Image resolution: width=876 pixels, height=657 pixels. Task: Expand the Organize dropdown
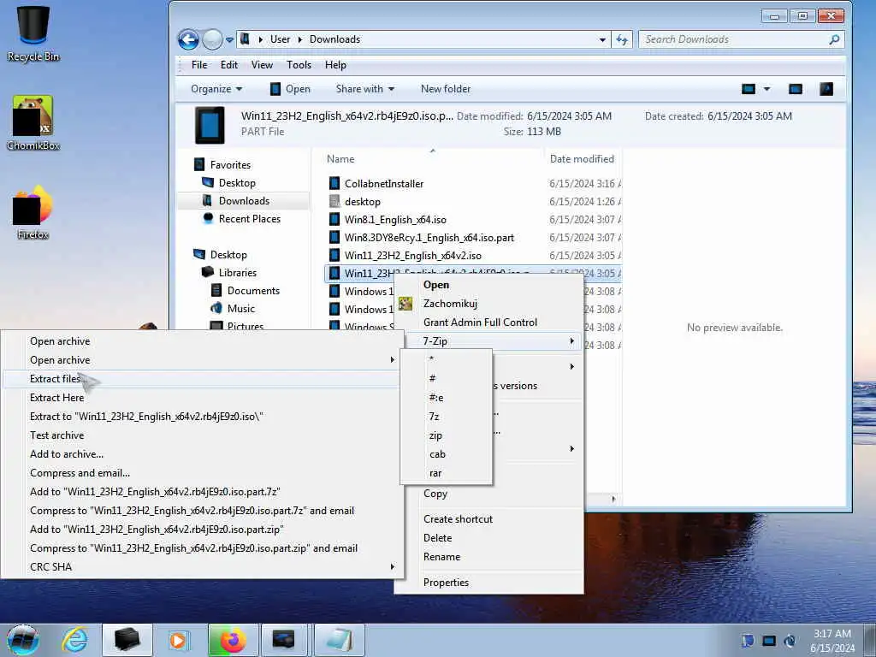click(216, 89)
